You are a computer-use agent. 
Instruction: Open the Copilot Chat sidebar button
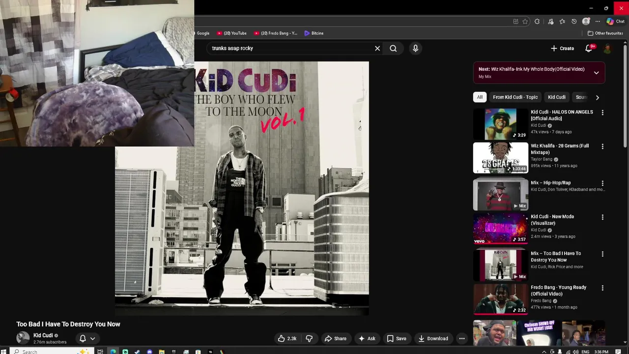click(x=615, y=21)
